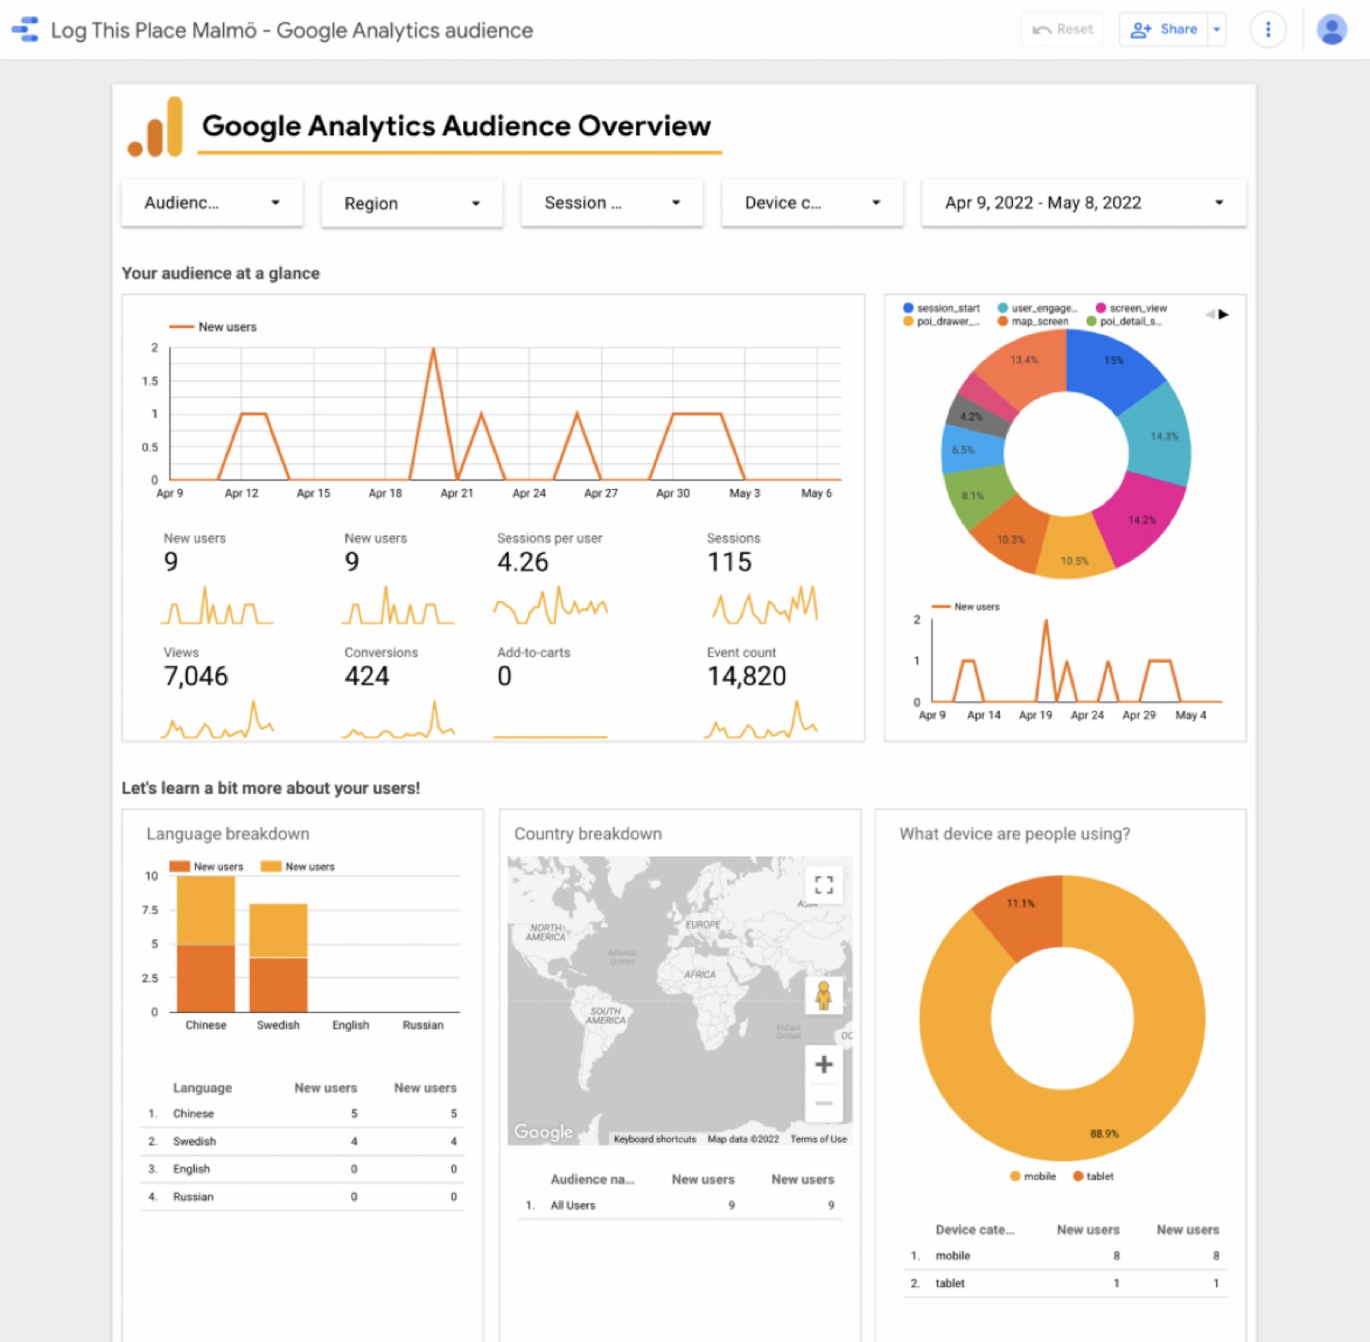
Task: Toggle fullscreen view on the map
Action: [824, 885]
